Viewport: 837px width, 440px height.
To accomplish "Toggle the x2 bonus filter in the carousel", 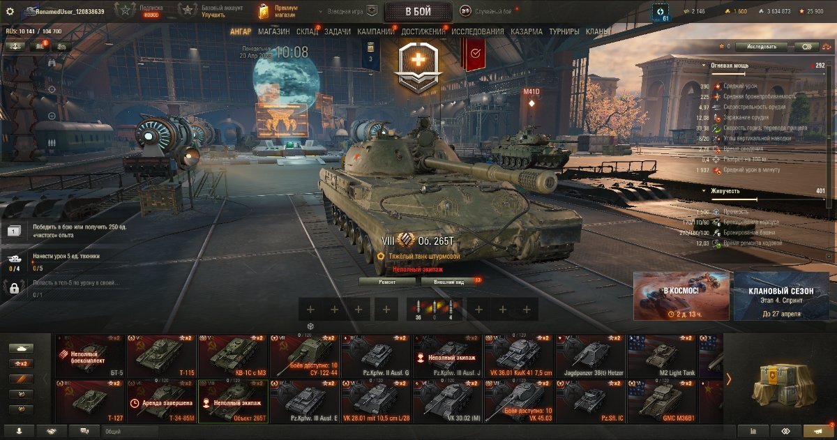I will pyautogui.click(x=21, y=363).
